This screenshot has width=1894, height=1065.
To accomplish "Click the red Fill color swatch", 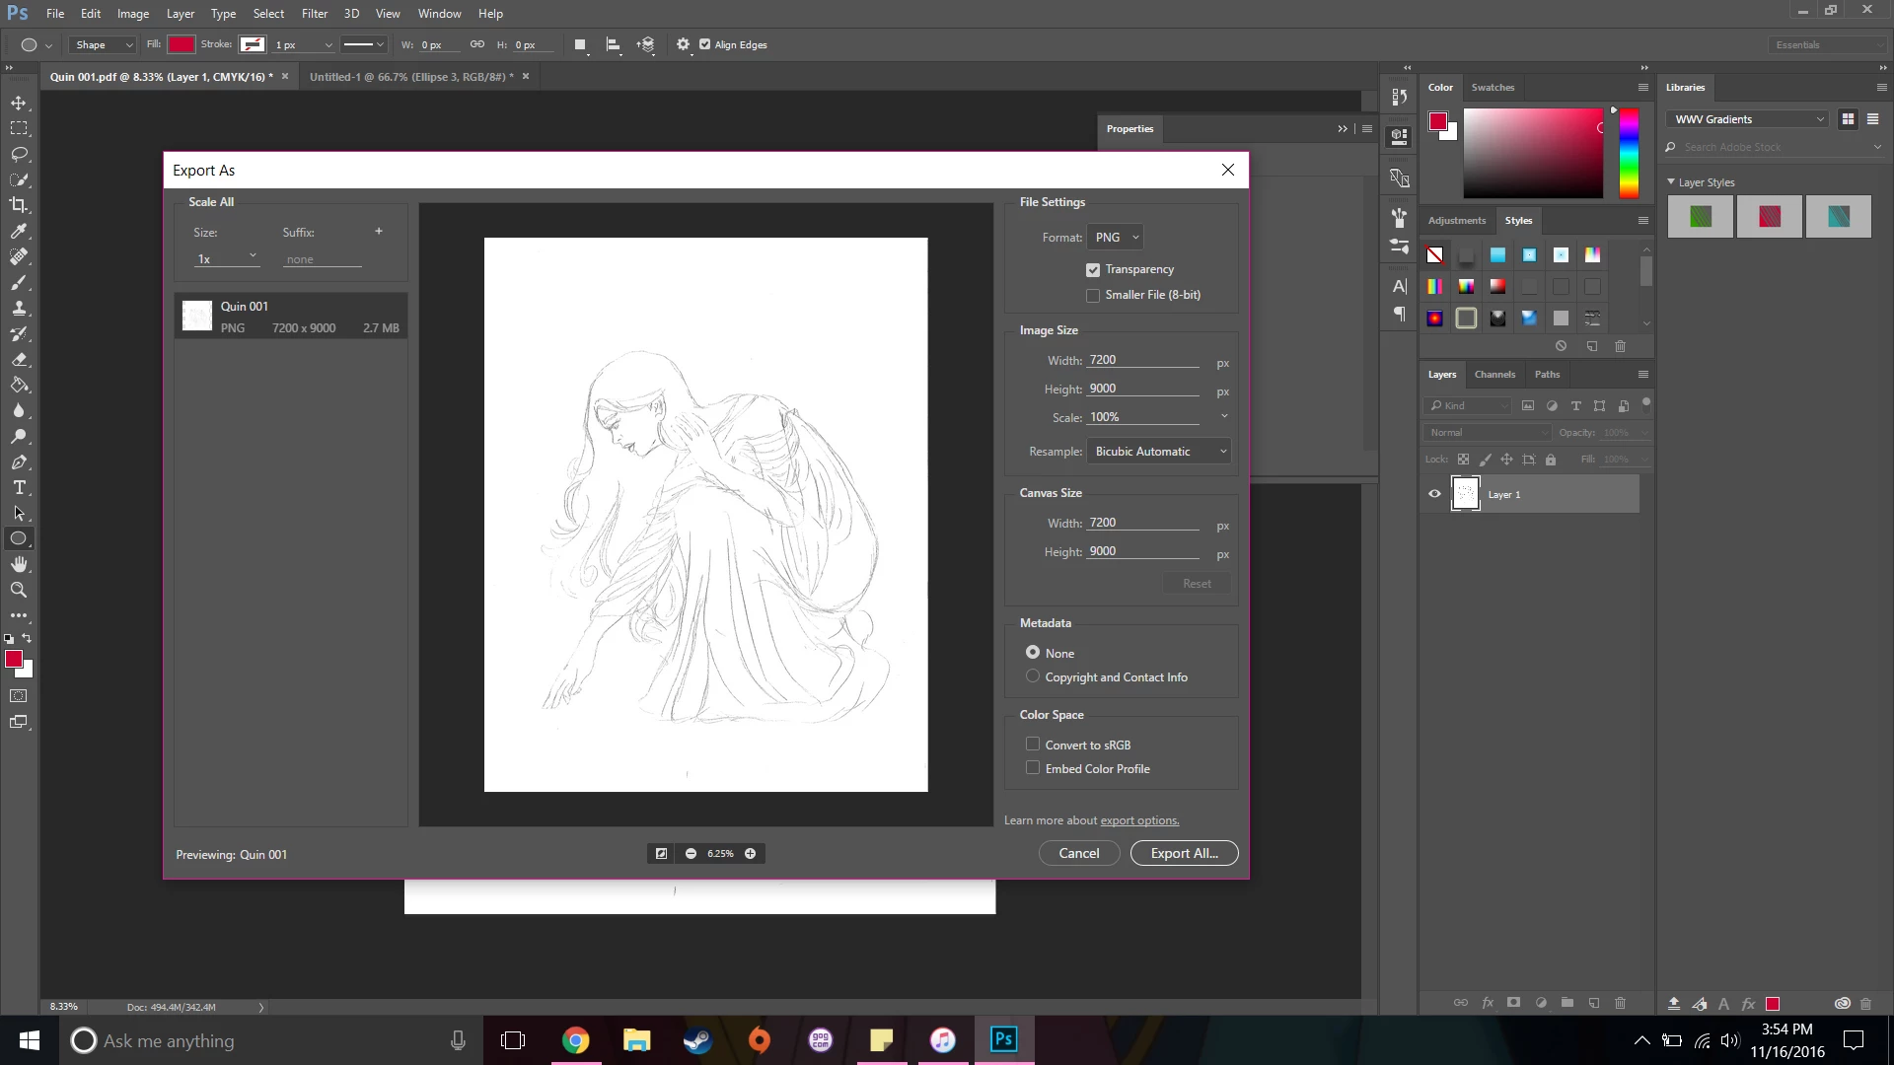I will (x=181, y=44).
